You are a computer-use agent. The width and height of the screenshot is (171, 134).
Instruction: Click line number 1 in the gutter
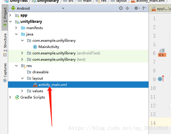154,18
